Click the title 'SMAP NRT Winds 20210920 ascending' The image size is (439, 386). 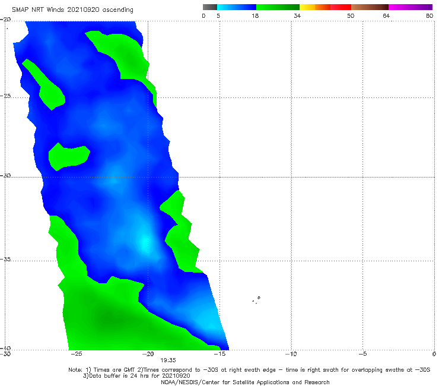coord(72,10)
